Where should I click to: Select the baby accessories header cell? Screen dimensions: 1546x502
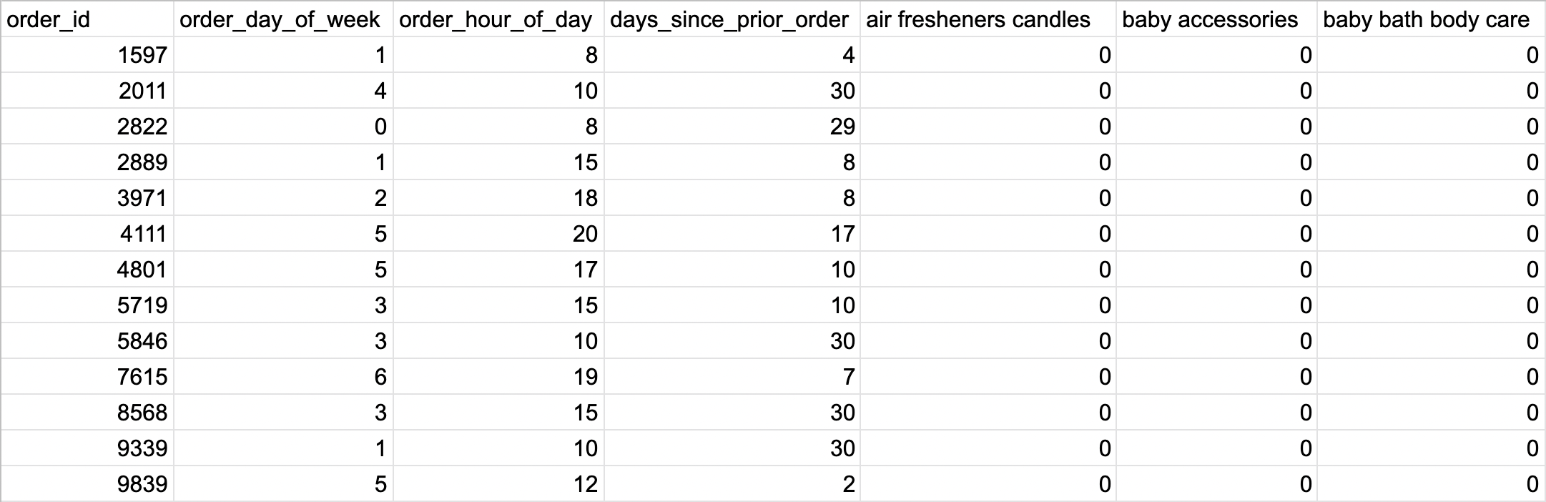tap(1216, 19)
